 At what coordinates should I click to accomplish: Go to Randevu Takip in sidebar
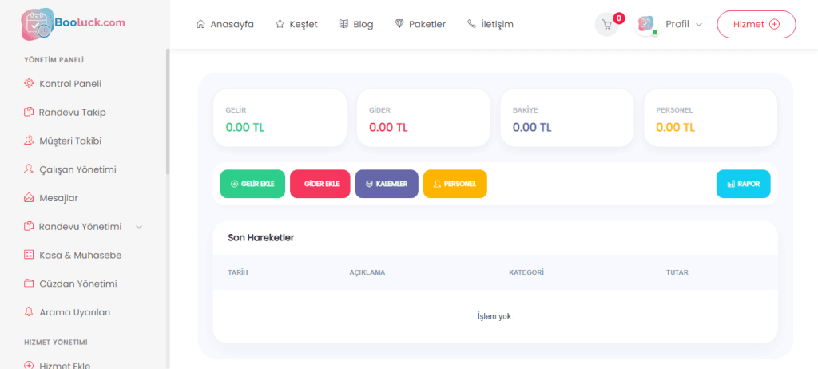tap(72, 113)
